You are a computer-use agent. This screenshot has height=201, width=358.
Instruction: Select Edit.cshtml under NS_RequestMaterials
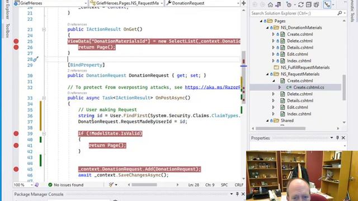(297, 107)
